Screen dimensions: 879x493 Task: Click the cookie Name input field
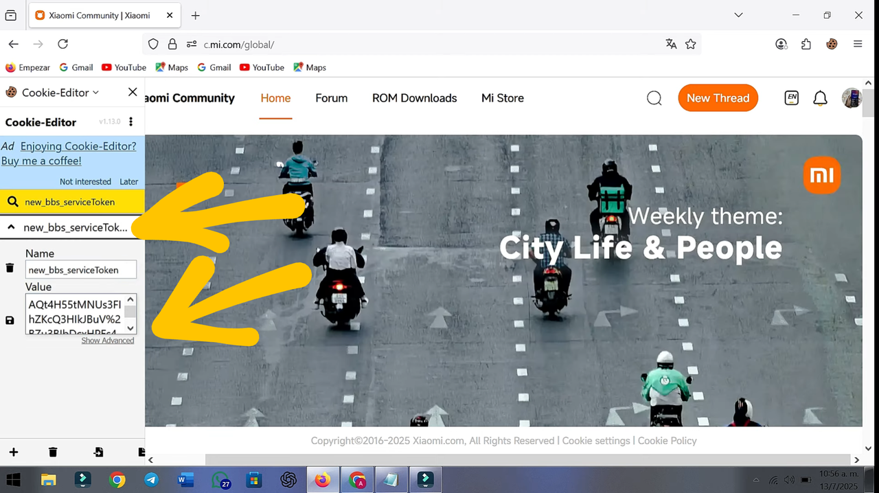tap(81, 270)
